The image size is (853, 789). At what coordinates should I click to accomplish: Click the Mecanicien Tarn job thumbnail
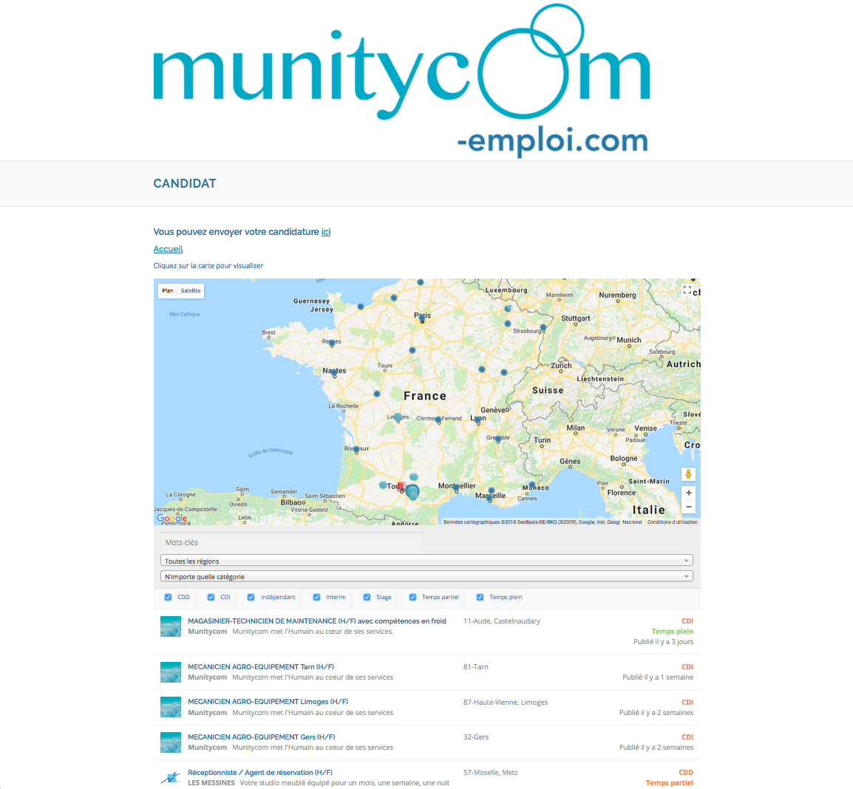(171, 672)
